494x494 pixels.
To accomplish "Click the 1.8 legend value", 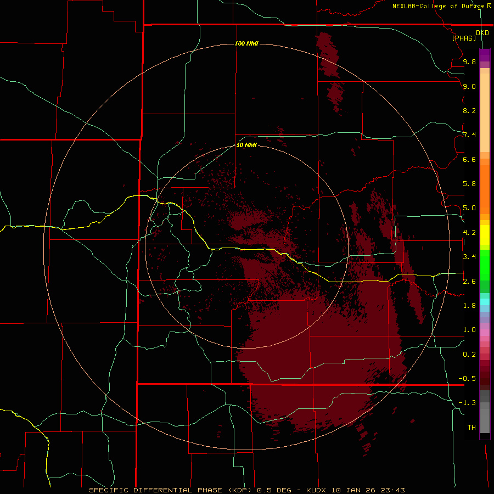I will pyautogui.click(x=469, y=306).
